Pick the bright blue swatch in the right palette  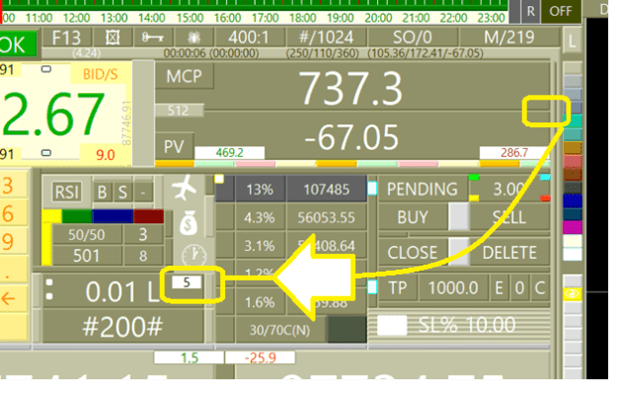coord(573,201)
